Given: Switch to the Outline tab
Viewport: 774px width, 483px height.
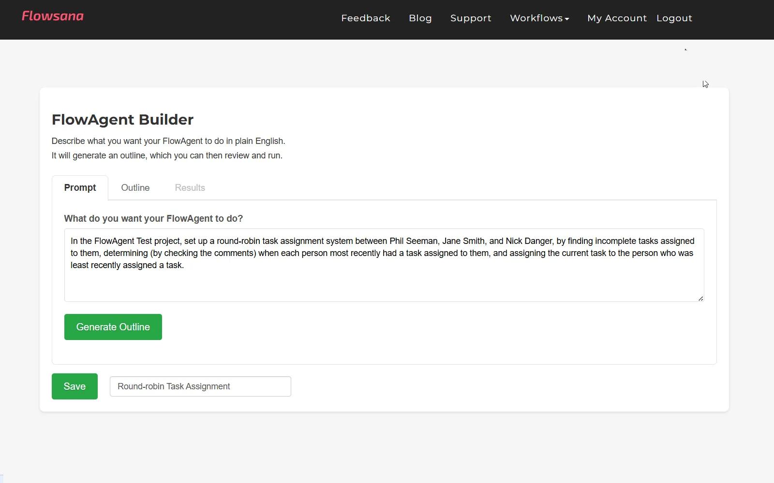Looking at the screenshot, I should pyautogui.click(x=135, y=188).
